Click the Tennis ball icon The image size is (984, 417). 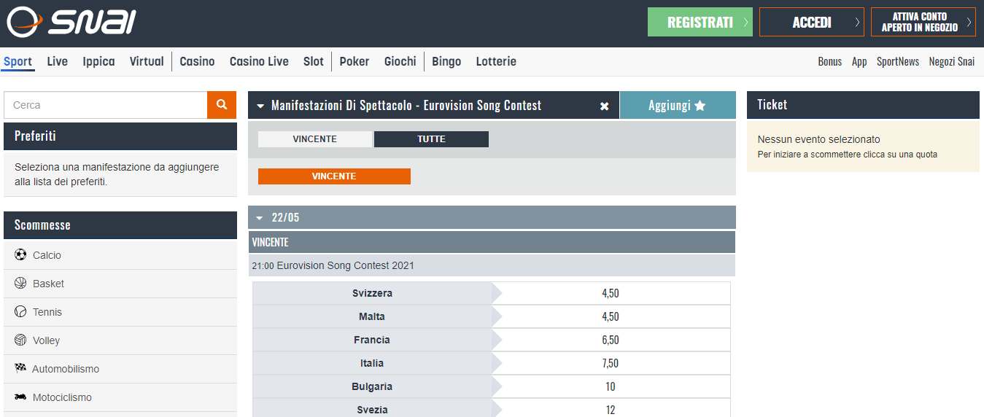tap(20, 312)
